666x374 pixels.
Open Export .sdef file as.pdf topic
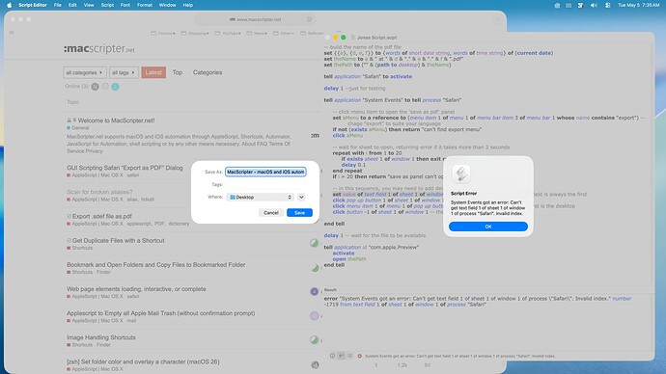[102, 216]
